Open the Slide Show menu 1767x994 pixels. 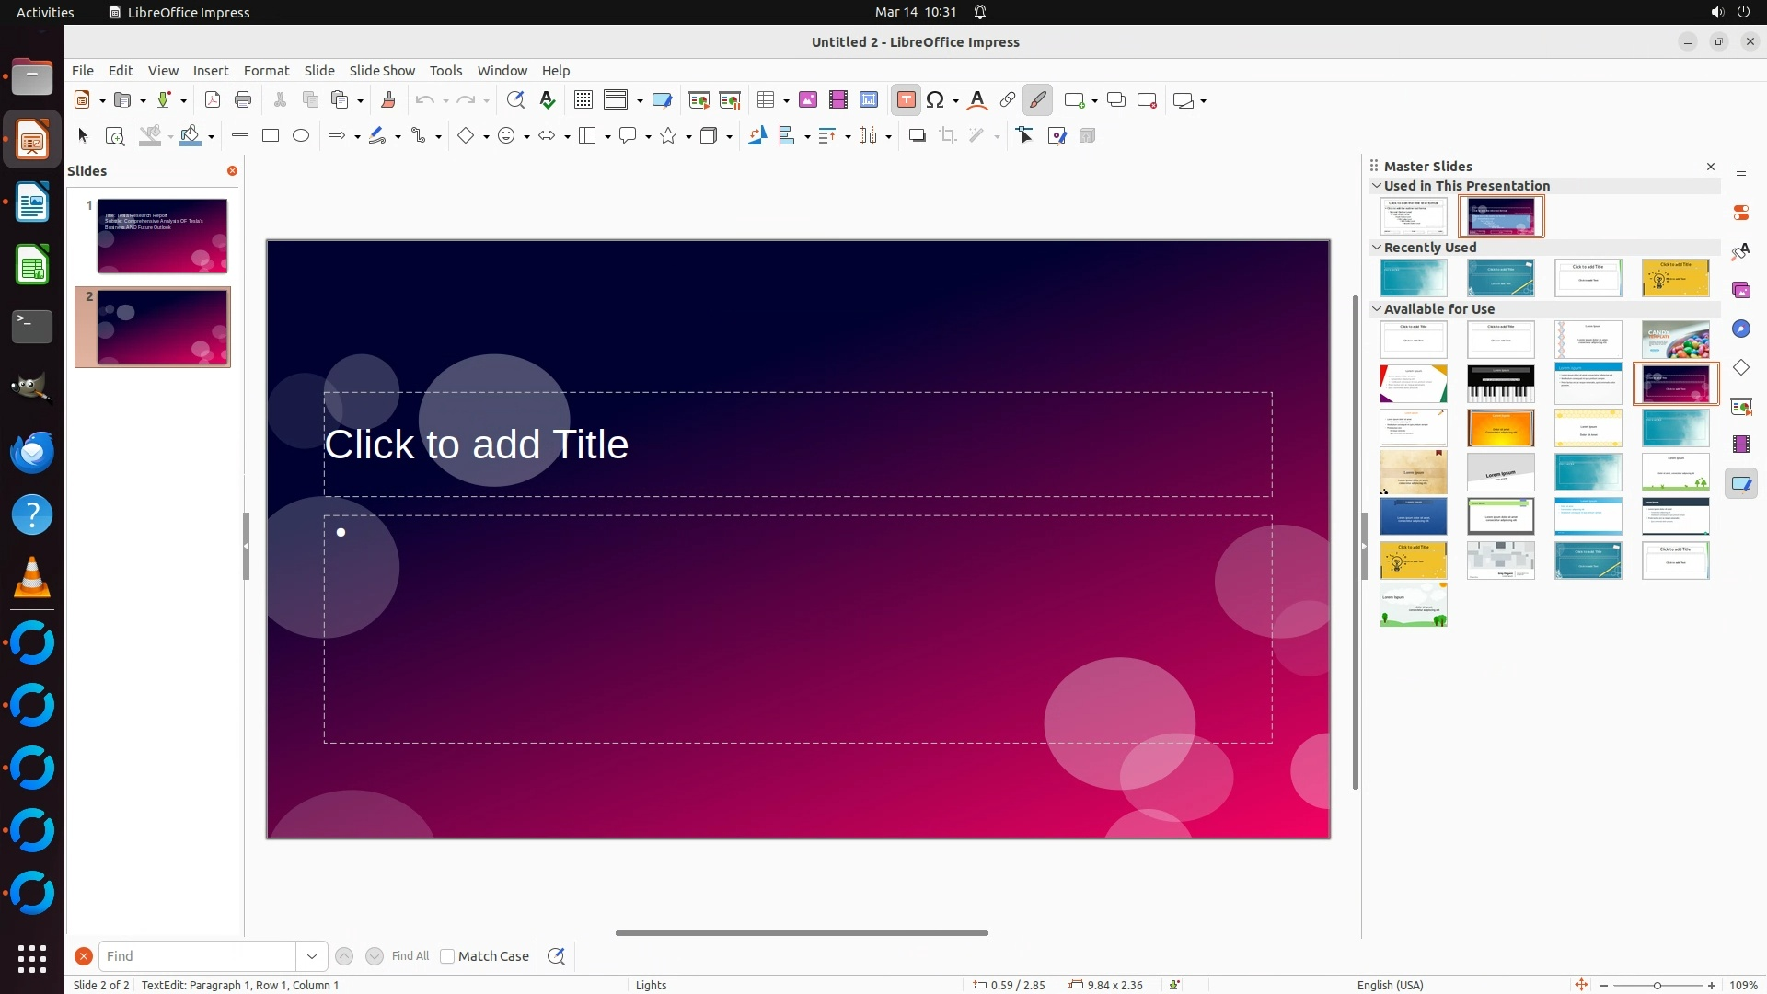click(x=382, y=71)
